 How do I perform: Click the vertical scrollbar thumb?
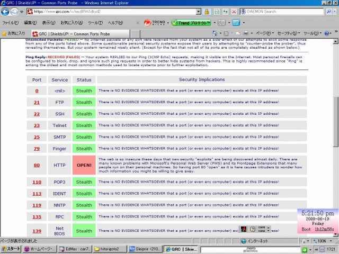click(335, 121)
